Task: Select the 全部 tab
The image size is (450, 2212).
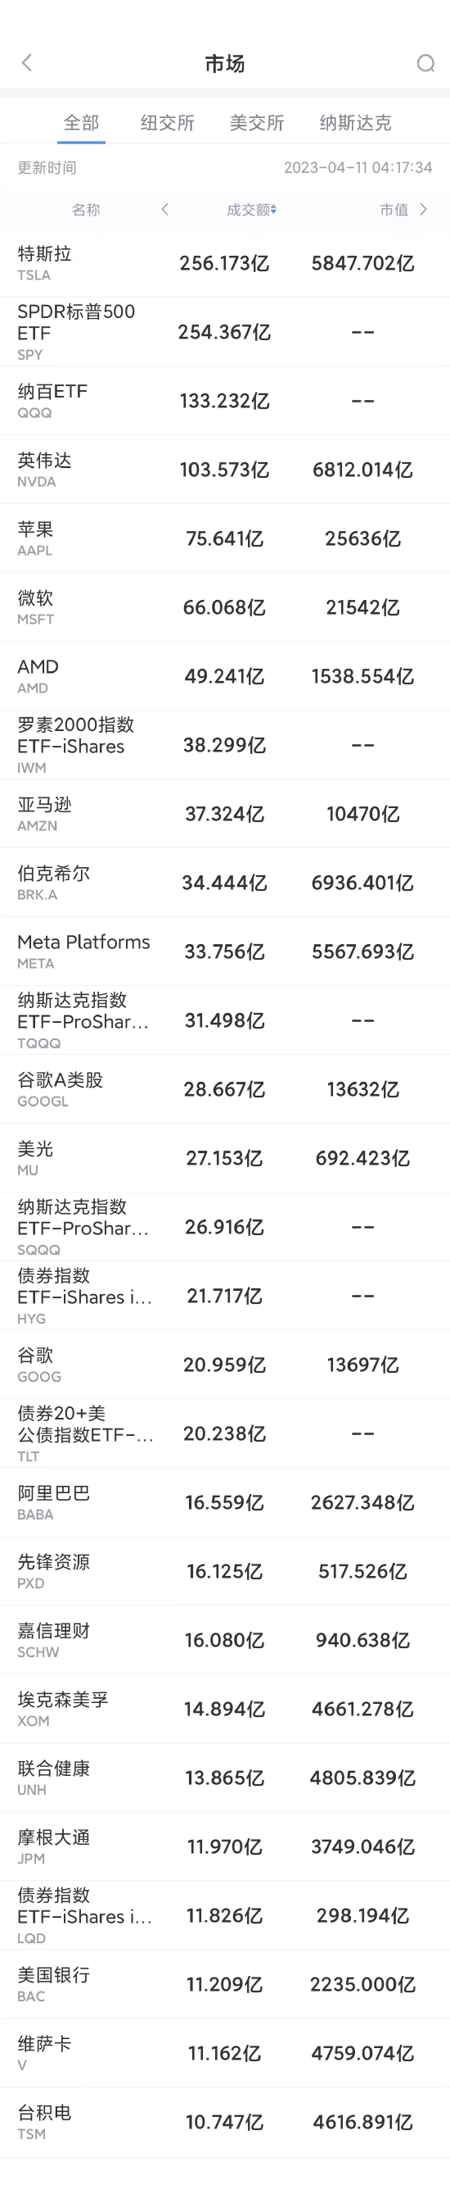Action: (82, 123)
